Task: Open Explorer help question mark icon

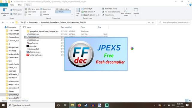Action: 190,5
